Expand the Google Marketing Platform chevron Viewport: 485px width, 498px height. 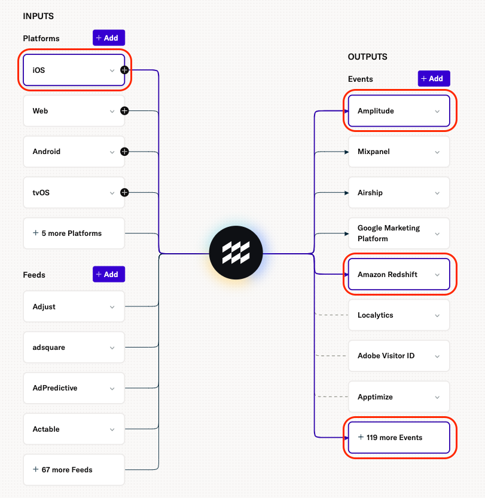click(x=437, y=234)
